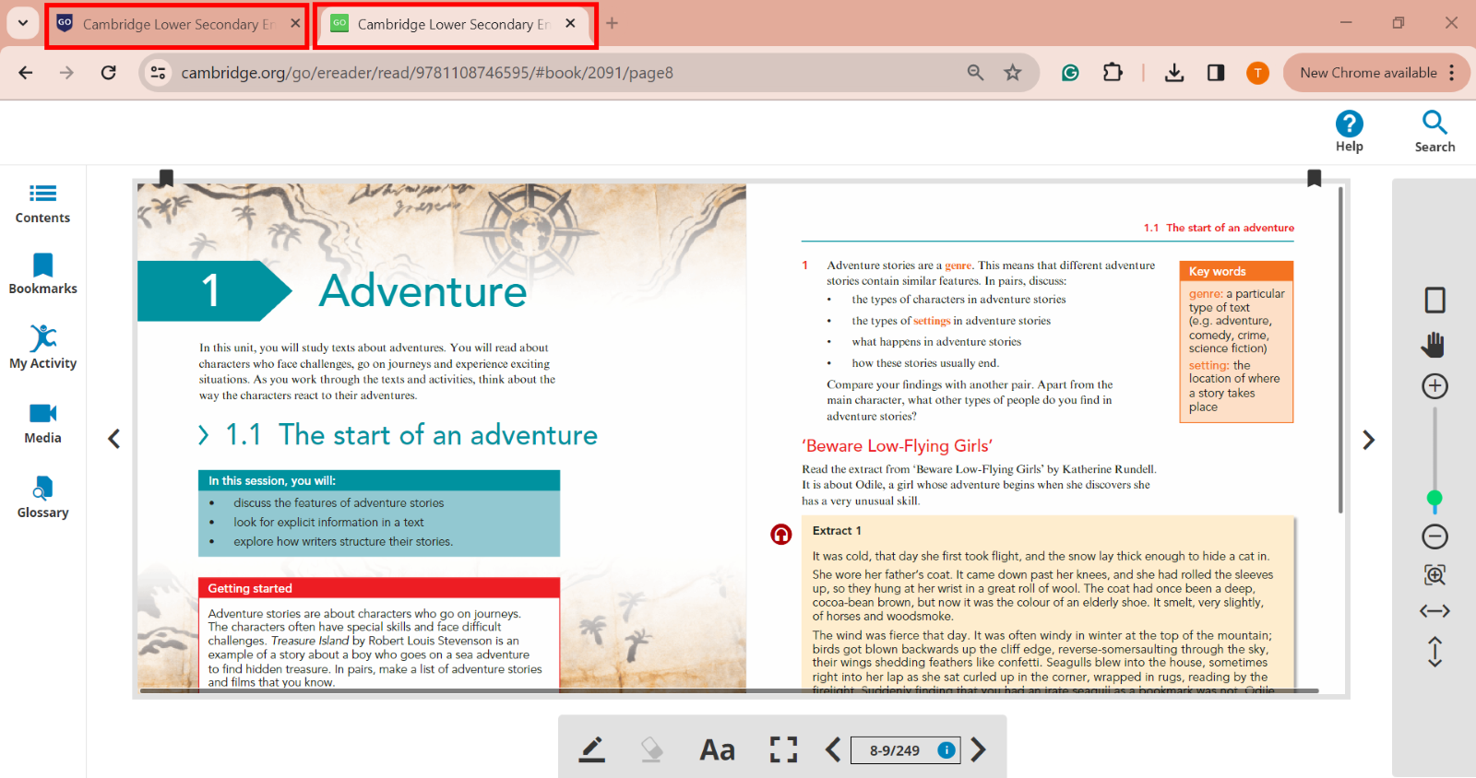Click the zoom in plus icon
Viewport: 1476px width, 778px height.
tap(1434, 386)
